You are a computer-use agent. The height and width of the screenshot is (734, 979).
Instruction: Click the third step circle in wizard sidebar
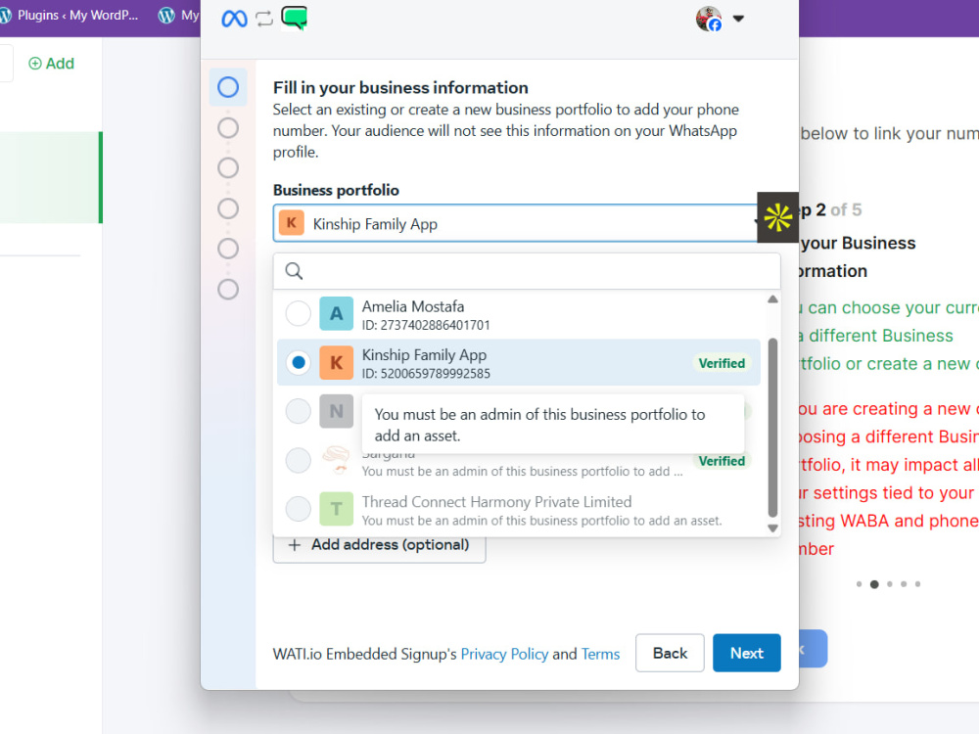tap(228, 168)
